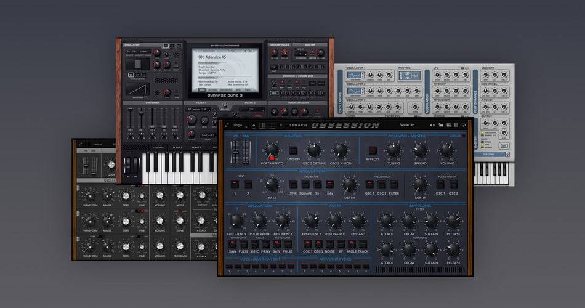Screen dimensions: 585x308
Task: Open the Polyphony dropdown in Dune 3 Master
Action: coord(301,54)
